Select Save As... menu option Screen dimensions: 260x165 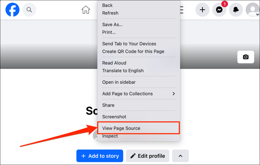pos(112,25)
